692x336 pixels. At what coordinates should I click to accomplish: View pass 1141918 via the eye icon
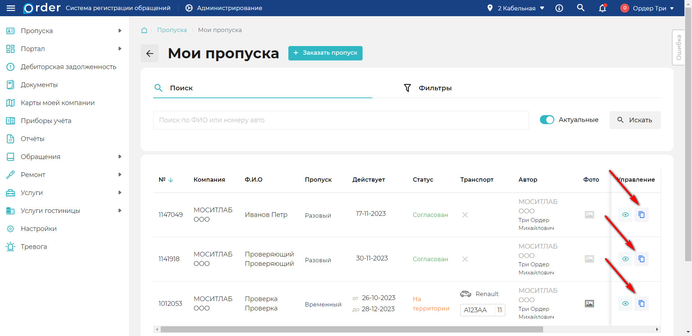[x=625, y=259]
